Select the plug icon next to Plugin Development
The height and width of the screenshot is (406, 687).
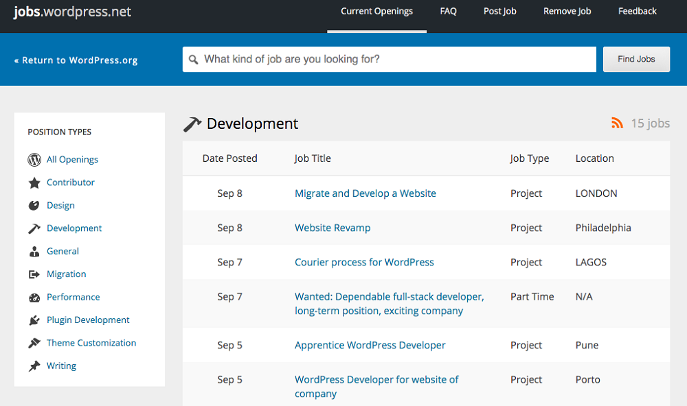pos(34,320)
